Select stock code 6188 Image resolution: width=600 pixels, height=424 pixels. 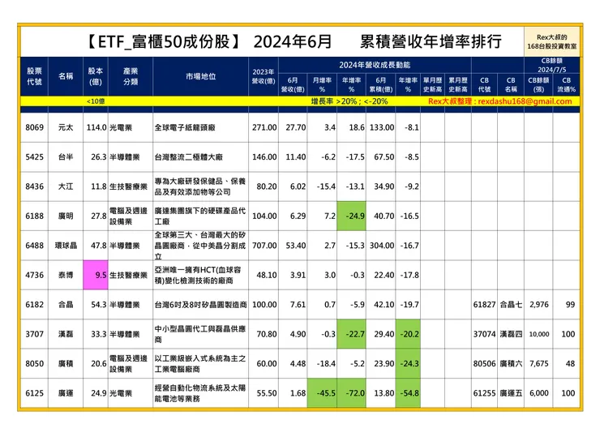pyautogui.click(x=34, y=216)
